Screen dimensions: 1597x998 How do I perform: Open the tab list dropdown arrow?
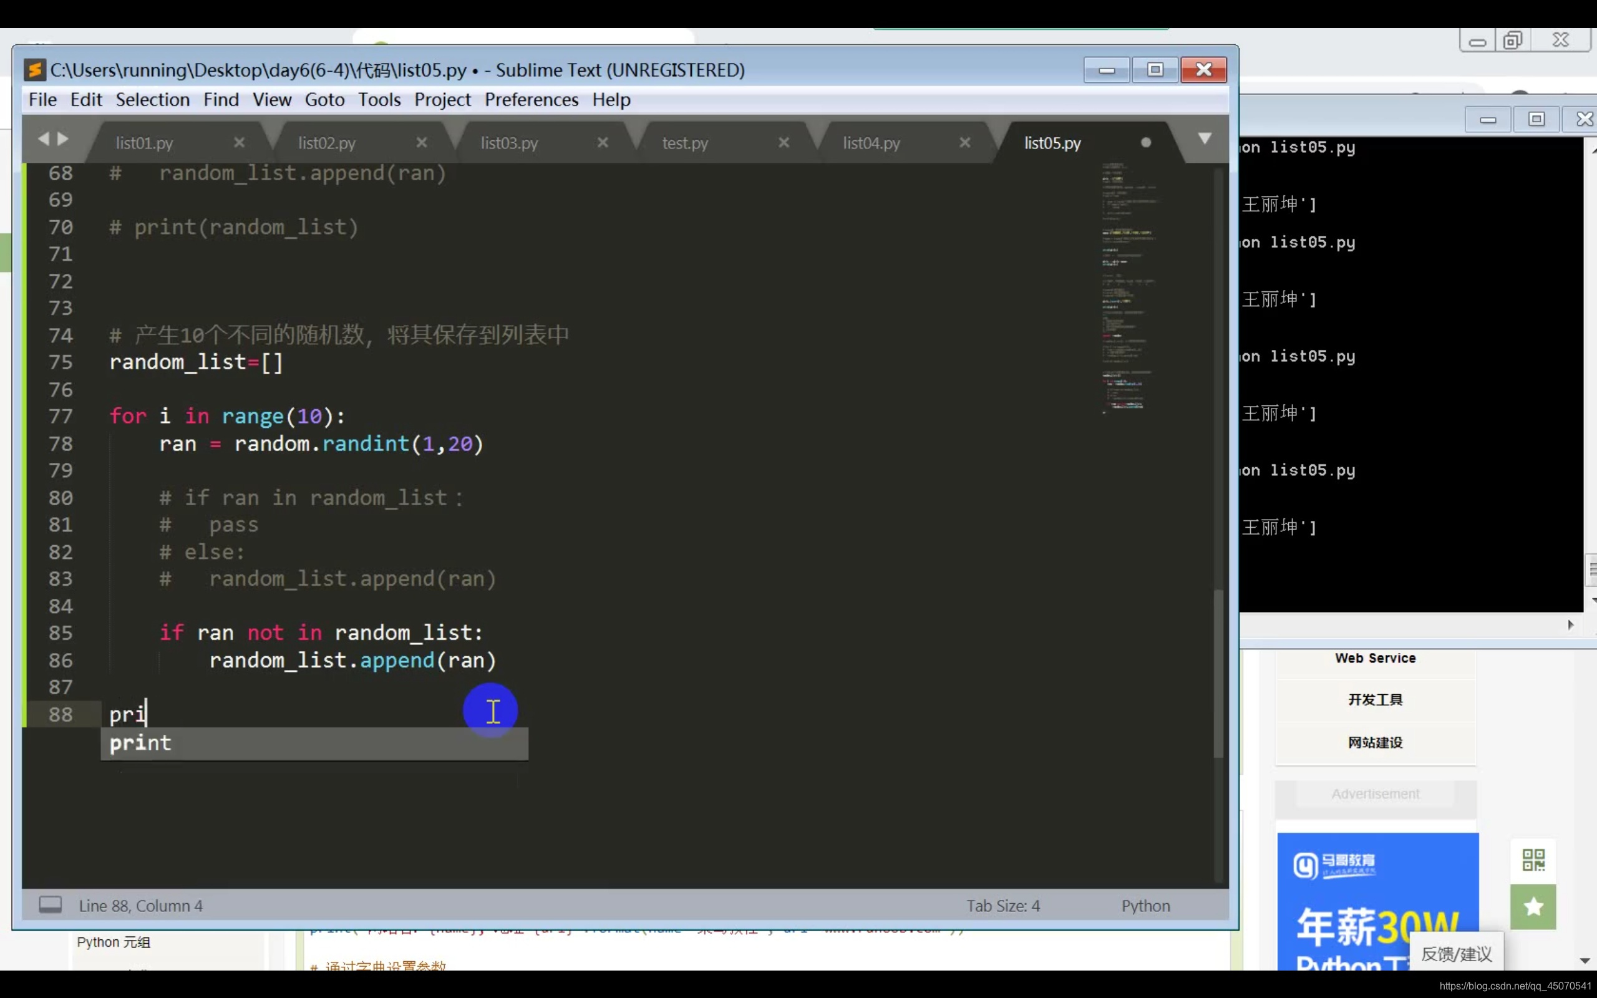(1205, 138)
